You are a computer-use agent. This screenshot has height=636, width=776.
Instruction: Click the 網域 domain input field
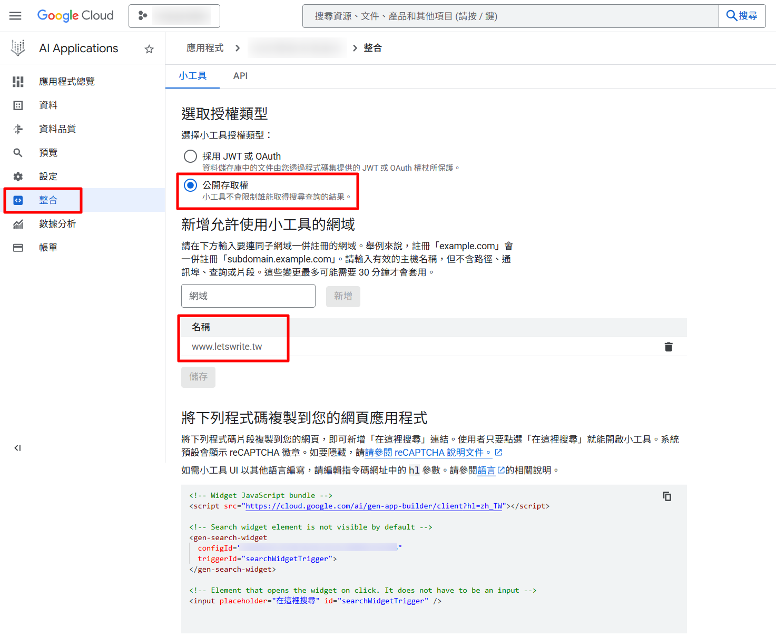tap(248, 296)
